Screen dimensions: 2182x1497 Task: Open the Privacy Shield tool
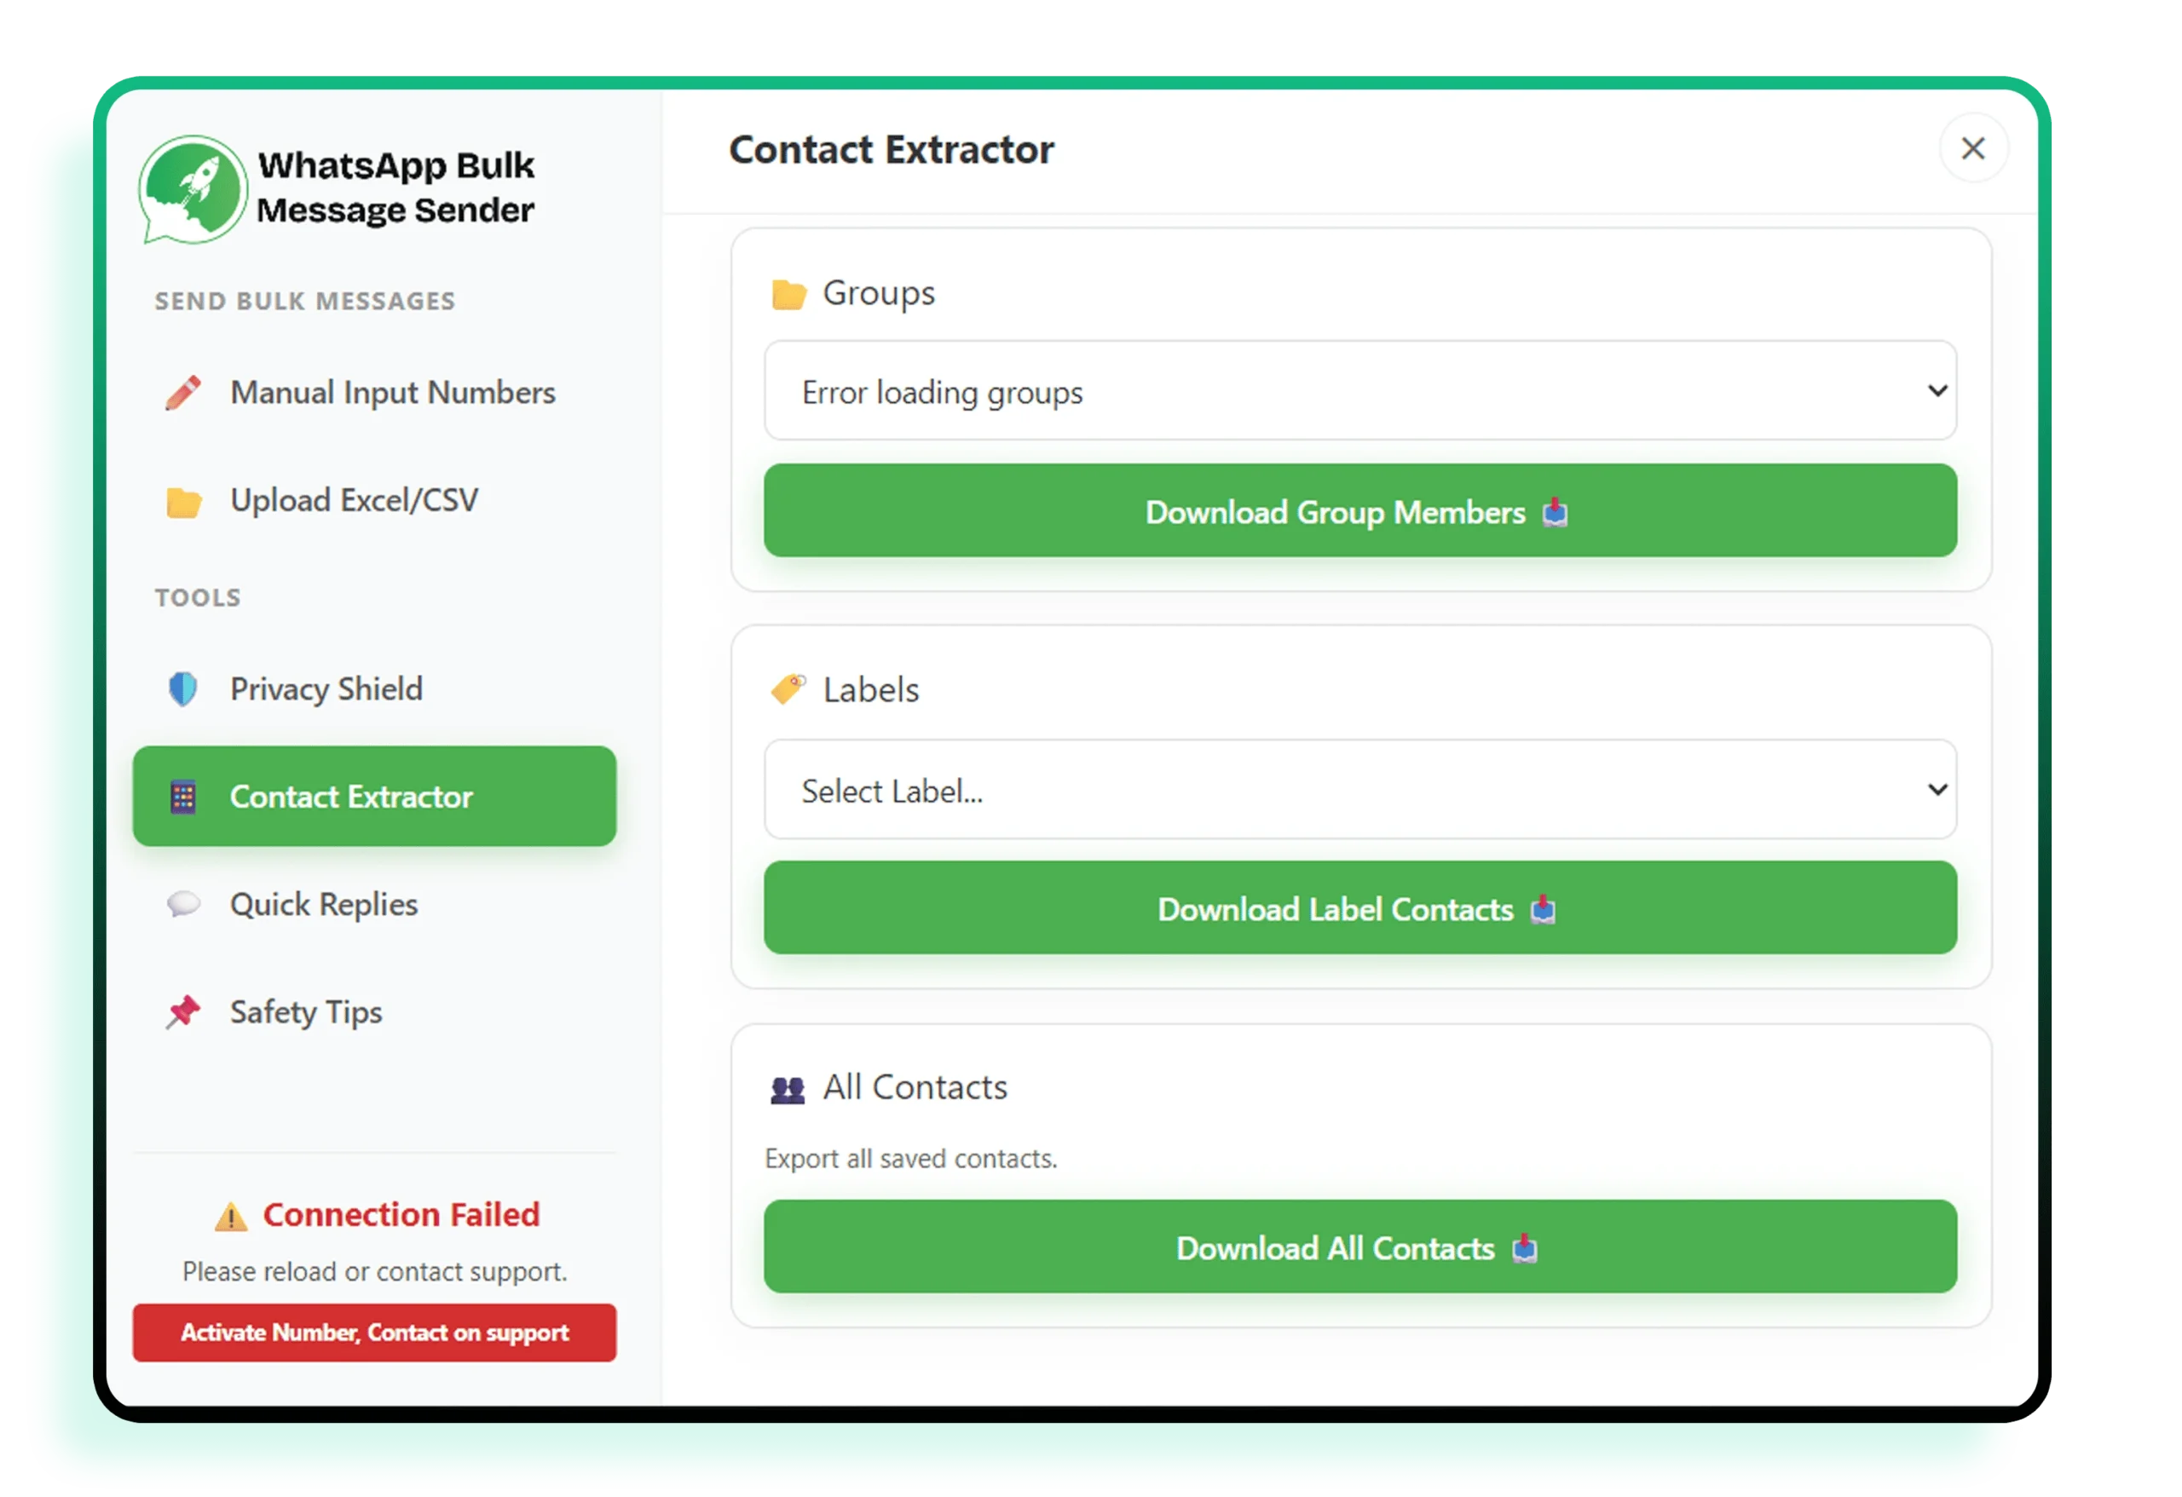coord(375,690)
